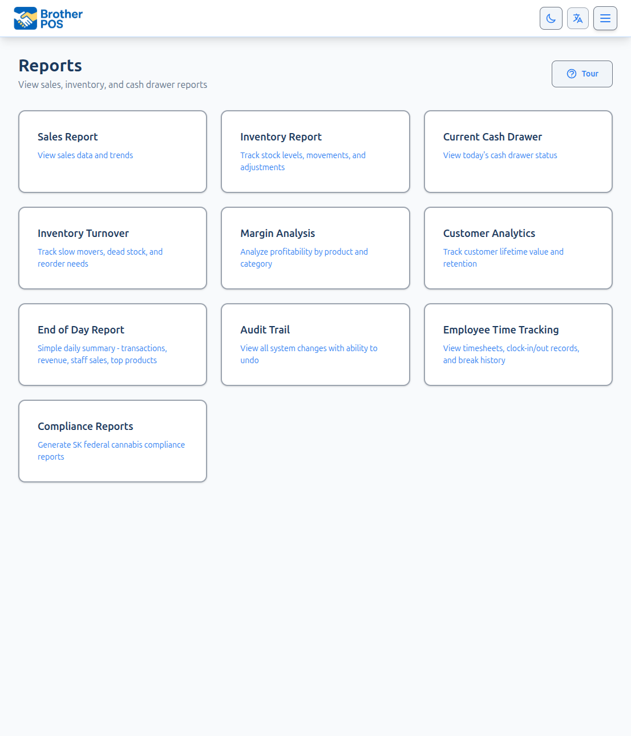The height and width of the screenshot is (736, 631).
Task: Open Customer Analytics
Action: [x=517, y=248]
